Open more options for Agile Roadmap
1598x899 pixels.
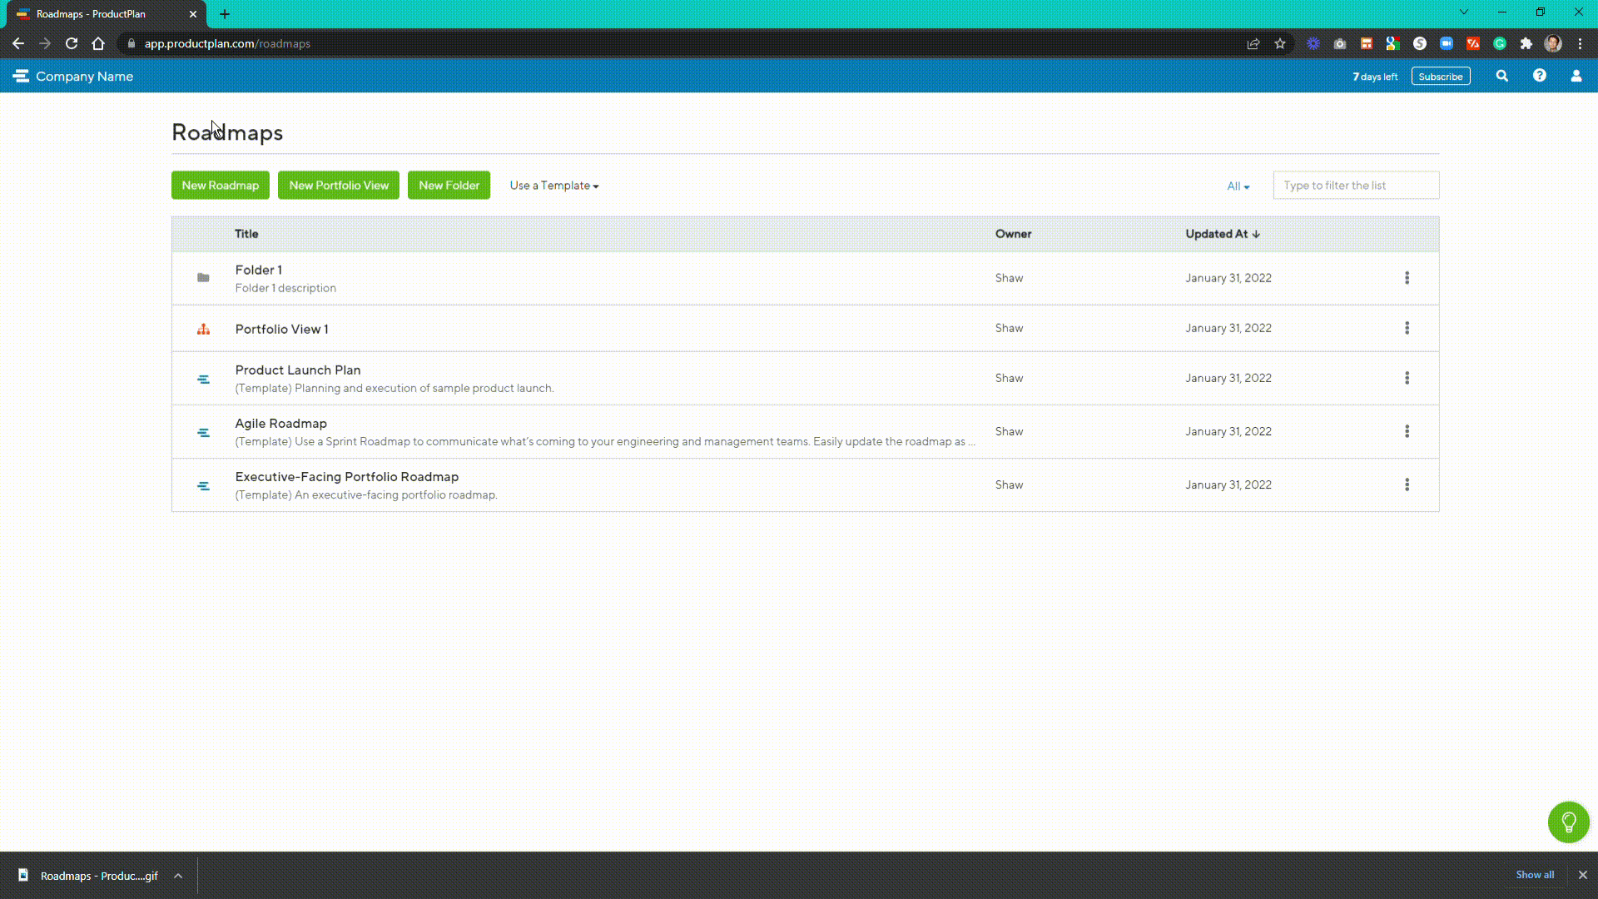click(x=1407, y=431)
